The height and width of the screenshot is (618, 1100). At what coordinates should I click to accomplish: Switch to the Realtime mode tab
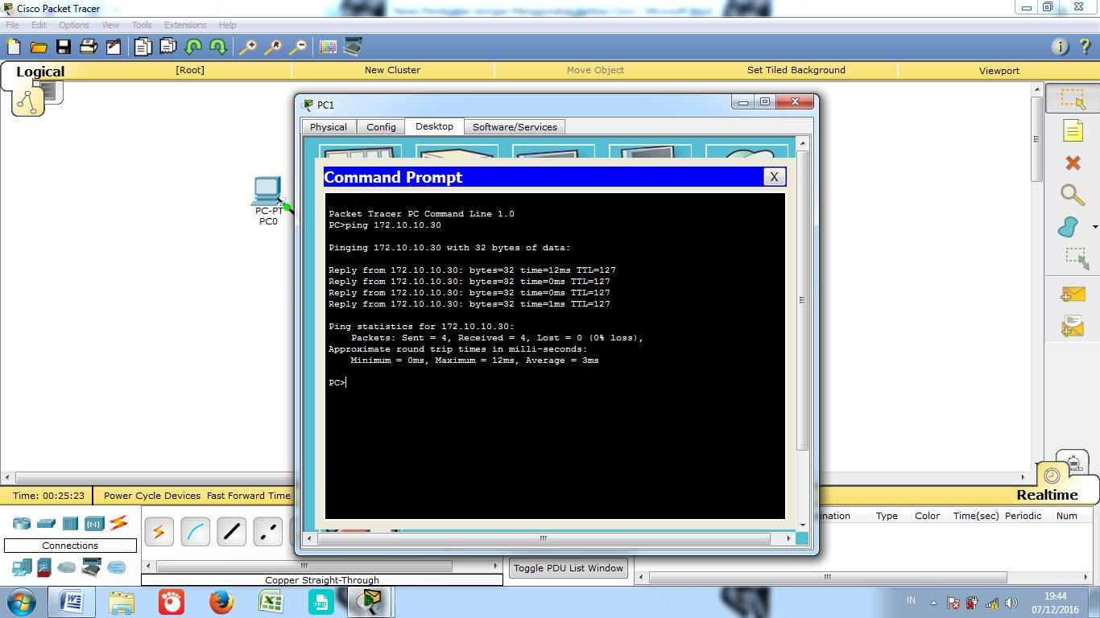pyautogui.click(x=1047, y=495)
